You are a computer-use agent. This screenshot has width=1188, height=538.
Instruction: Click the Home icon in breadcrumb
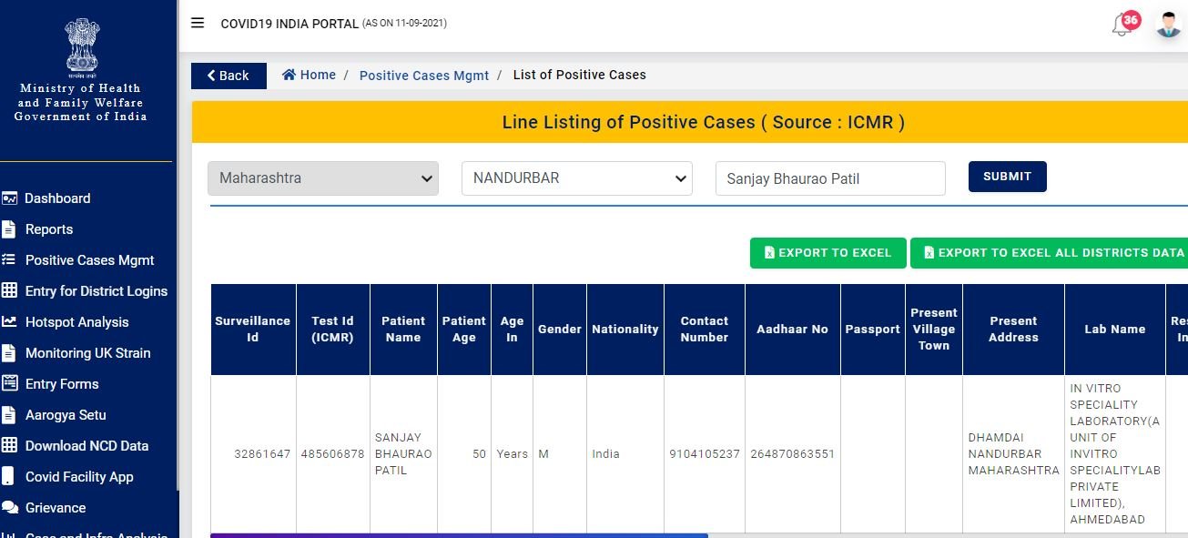pos(289,75)
